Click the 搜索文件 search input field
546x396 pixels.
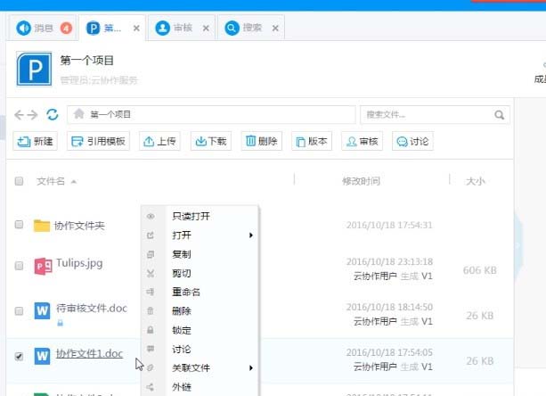[426, 114]
